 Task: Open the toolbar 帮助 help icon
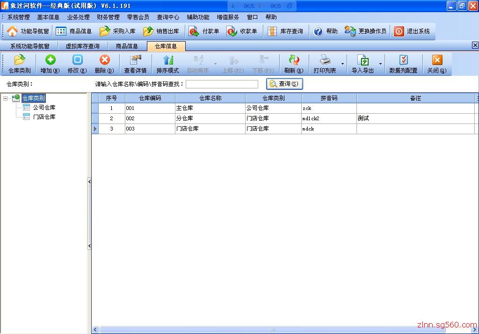(318, 31)
